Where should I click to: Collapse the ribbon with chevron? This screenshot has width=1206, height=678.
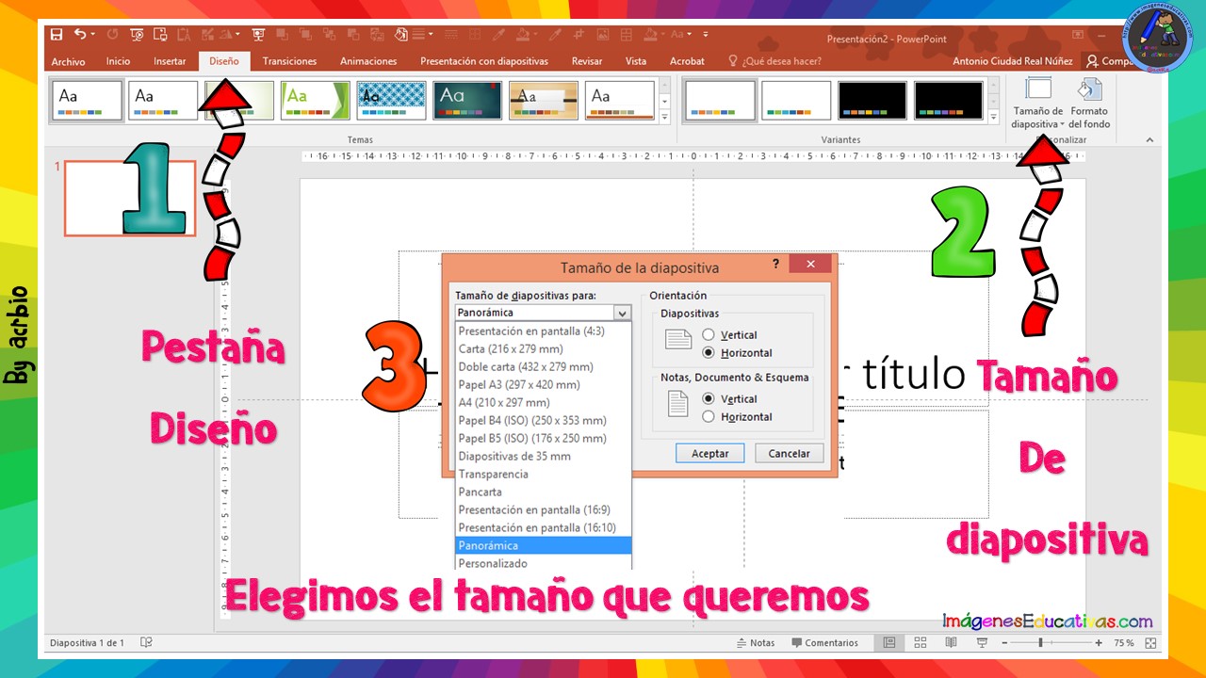point(1149,139)
